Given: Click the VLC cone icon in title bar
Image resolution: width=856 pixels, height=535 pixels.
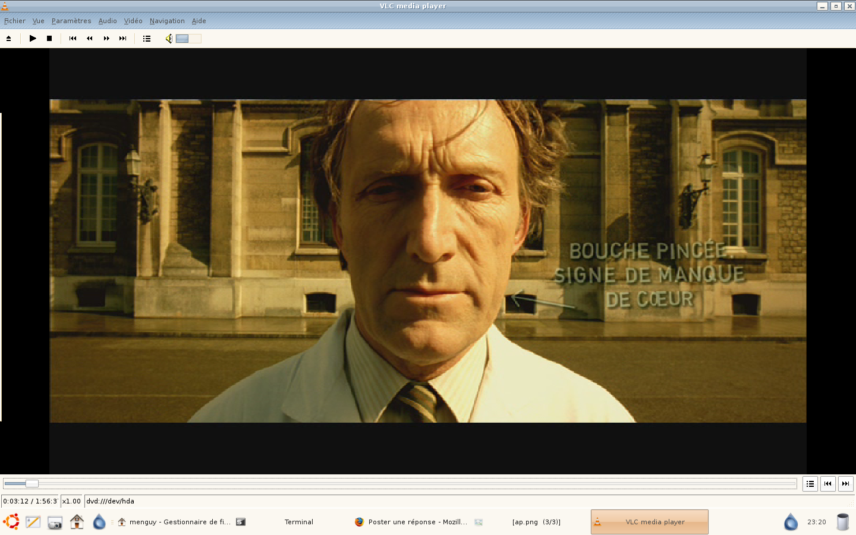Looking at the screenshot, I should point(5,6).
